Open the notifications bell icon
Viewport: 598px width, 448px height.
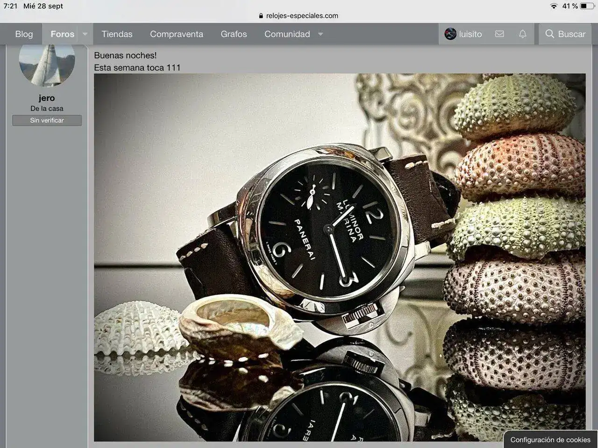point(523,34)
